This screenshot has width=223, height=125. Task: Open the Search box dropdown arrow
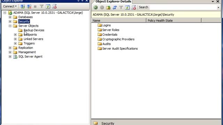point(218,7)
